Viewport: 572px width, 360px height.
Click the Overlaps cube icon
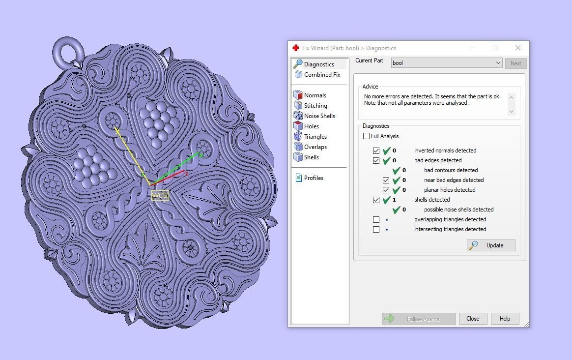[298, 147]
